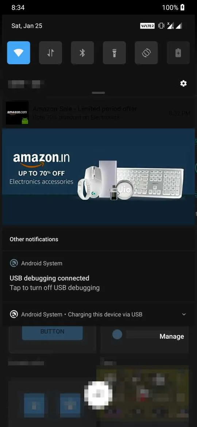
Task: Tap the quick settings drag handle
Action: [x=98, y=93]
